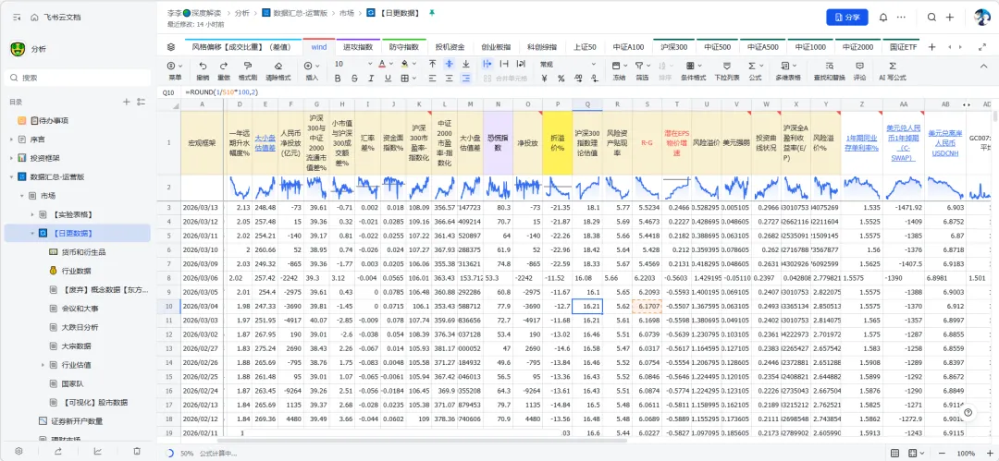The height and width of the screenshot is (461, 999).
Task: Switch to the 中证1000 sheet tab
Action: 811,47
